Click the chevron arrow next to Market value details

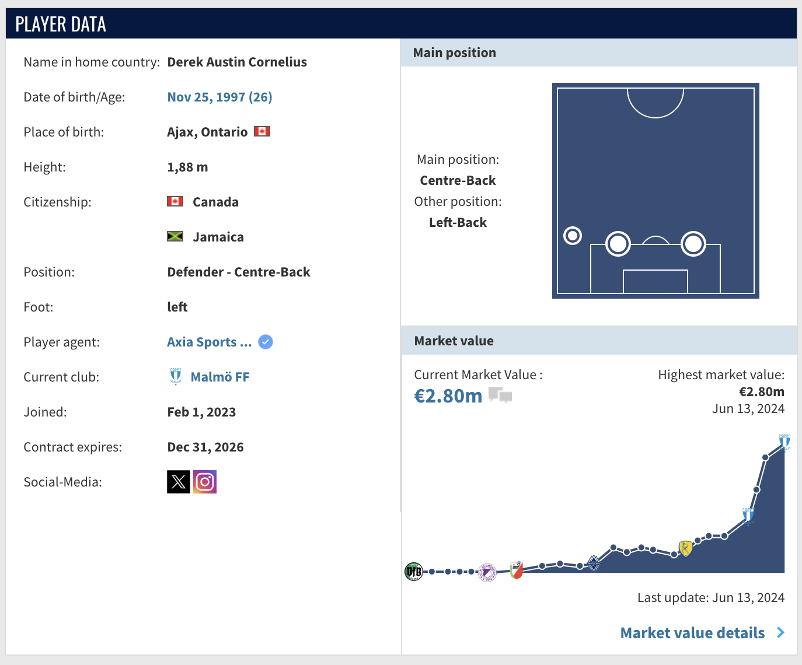point(780,633)
